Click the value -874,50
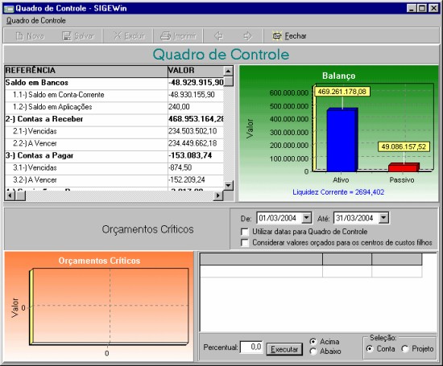 coord(180,168)
